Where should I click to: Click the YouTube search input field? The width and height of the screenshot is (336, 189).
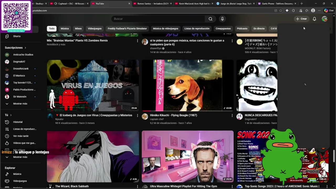[x=158, y=19]
